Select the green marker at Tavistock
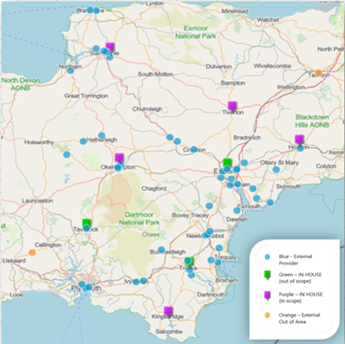 (x=87, y=224)
